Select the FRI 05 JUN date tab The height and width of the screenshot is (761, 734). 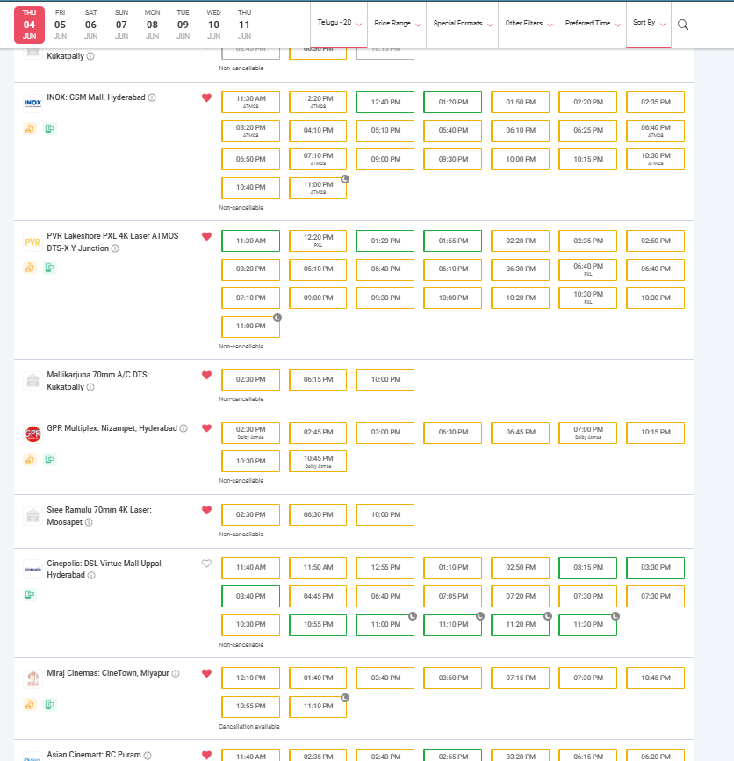pos(61,25)
